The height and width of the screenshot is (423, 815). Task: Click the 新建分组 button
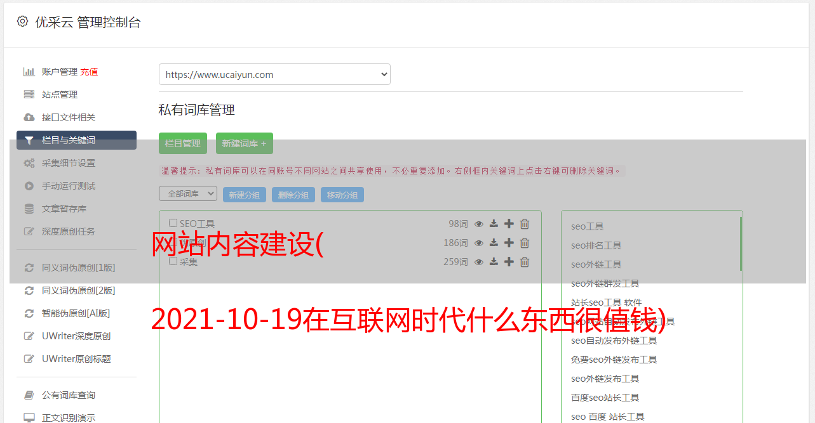pos(245,195)
